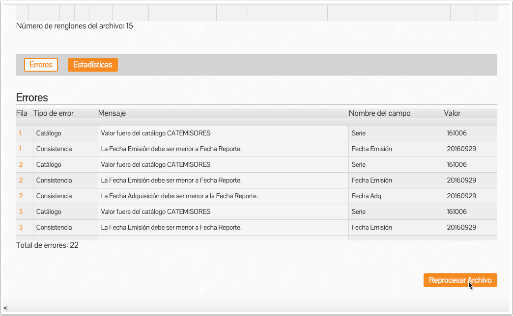513x316 pixels.
Task: Switch to the Errores tab
Action: pyautogui.click(x=41, y=65)
